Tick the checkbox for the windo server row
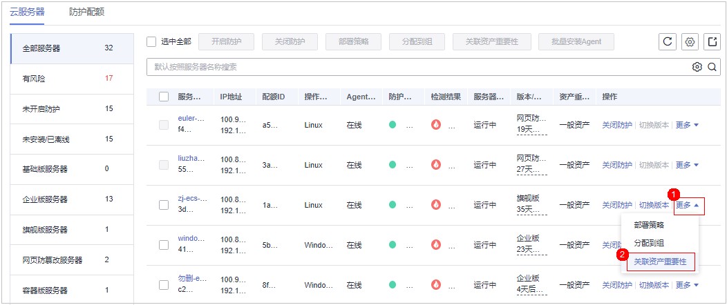The height and width of the screenshot is (305, 727). 164,245
